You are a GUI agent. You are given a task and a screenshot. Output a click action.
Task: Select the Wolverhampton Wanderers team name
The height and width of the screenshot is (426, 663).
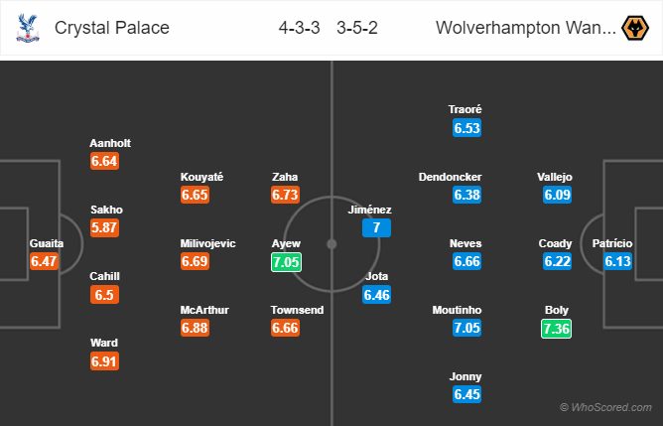[525, 28]
